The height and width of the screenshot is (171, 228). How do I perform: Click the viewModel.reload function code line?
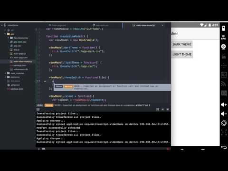[72, 96]
